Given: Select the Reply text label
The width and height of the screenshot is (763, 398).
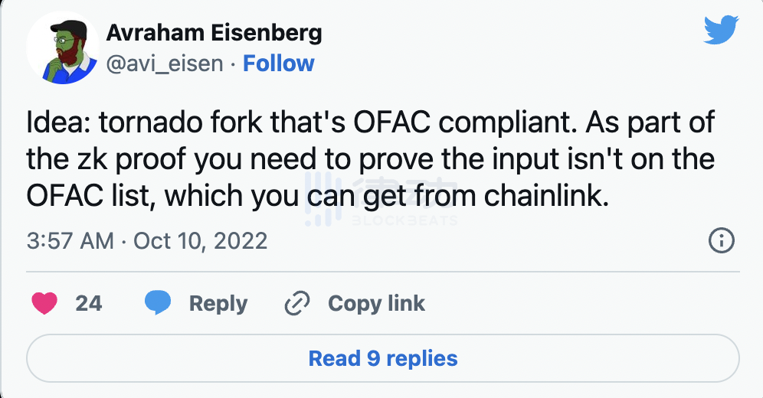Looking at the screenshot, I should point(218,304).
